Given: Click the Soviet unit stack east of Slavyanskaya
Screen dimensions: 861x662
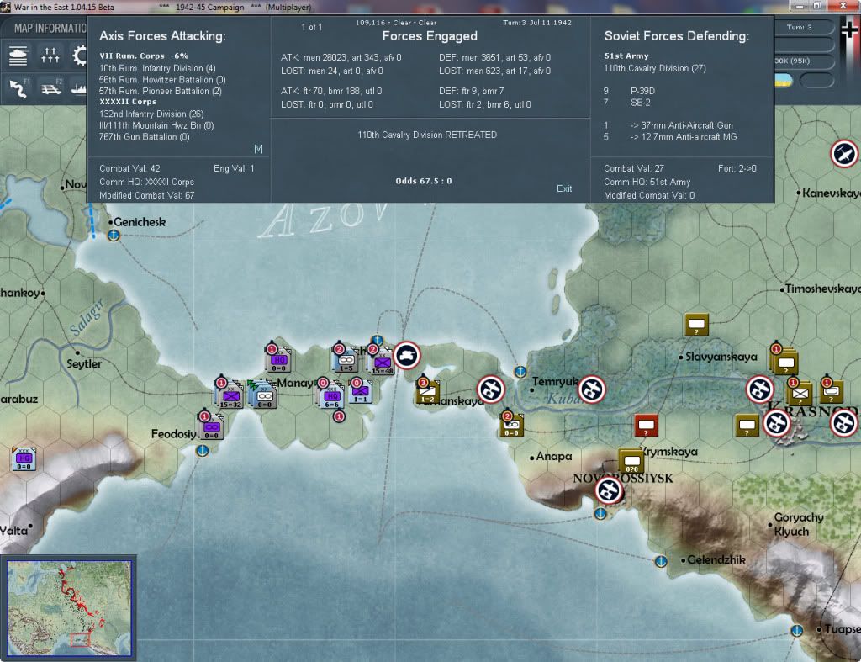Looking at the screenshot, I should pos(784,360).
